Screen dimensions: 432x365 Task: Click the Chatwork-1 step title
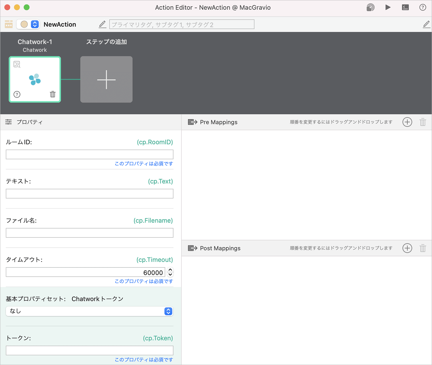click(x=35, y=42)
